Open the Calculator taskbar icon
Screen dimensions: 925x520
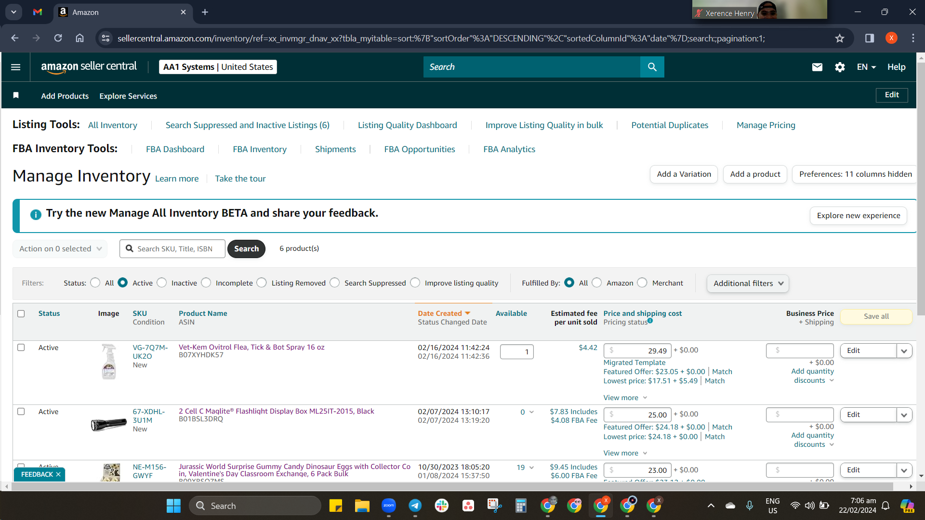point(521,506)
